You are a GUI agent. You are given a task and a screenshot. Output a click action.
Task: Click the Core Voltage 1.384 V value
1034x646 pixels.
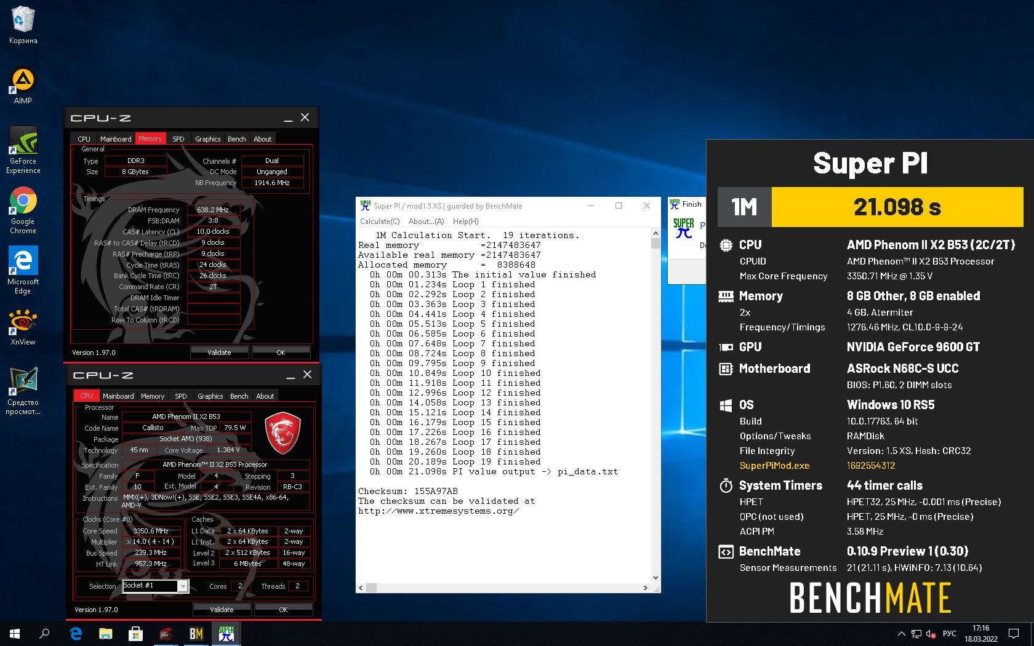click(228, 450)
